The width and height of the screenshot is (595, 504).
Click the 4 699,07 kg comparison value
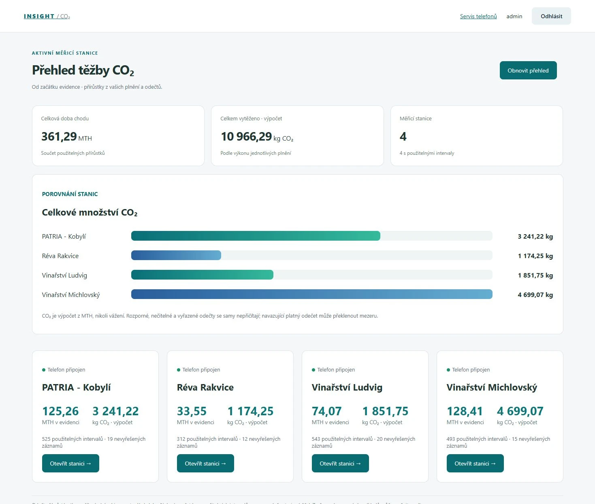pyautogui.click(x=535, y=295)
